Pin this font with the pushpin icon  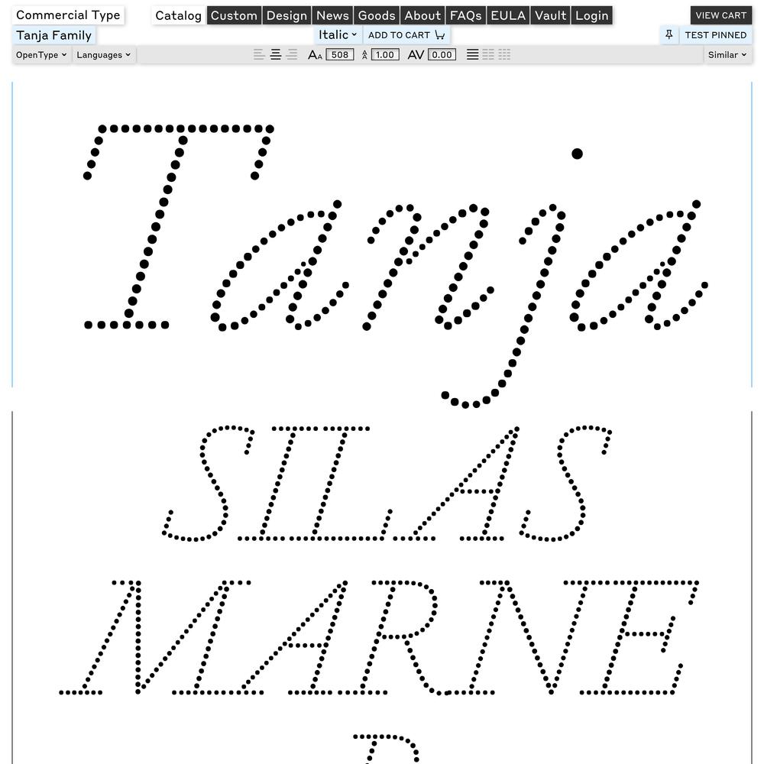(x=669, y=34)
